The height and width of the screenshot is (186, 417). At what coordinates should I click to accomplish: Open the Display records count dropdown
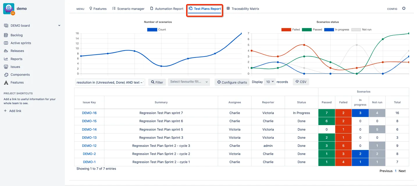270,82
